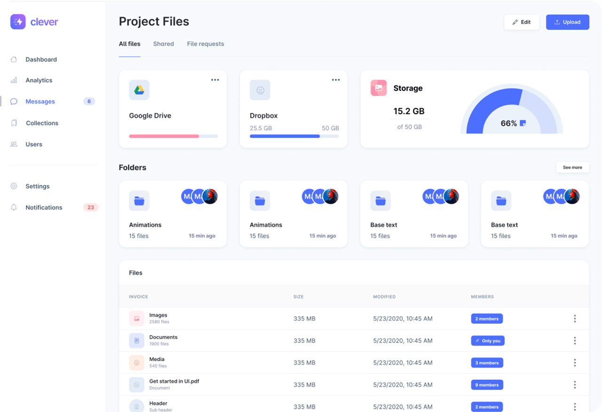Click the Settings gear icon
The image size is (602, 412).
coord(14,186)
